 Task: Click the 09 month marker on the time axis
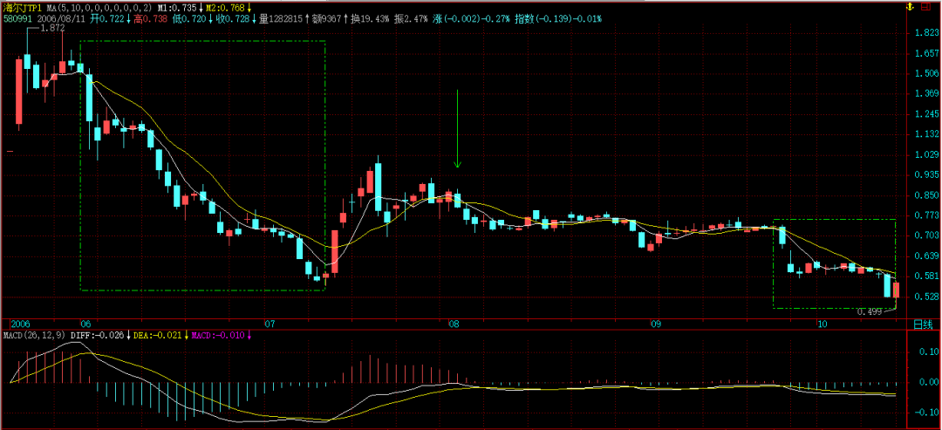(x=656, y=324)
